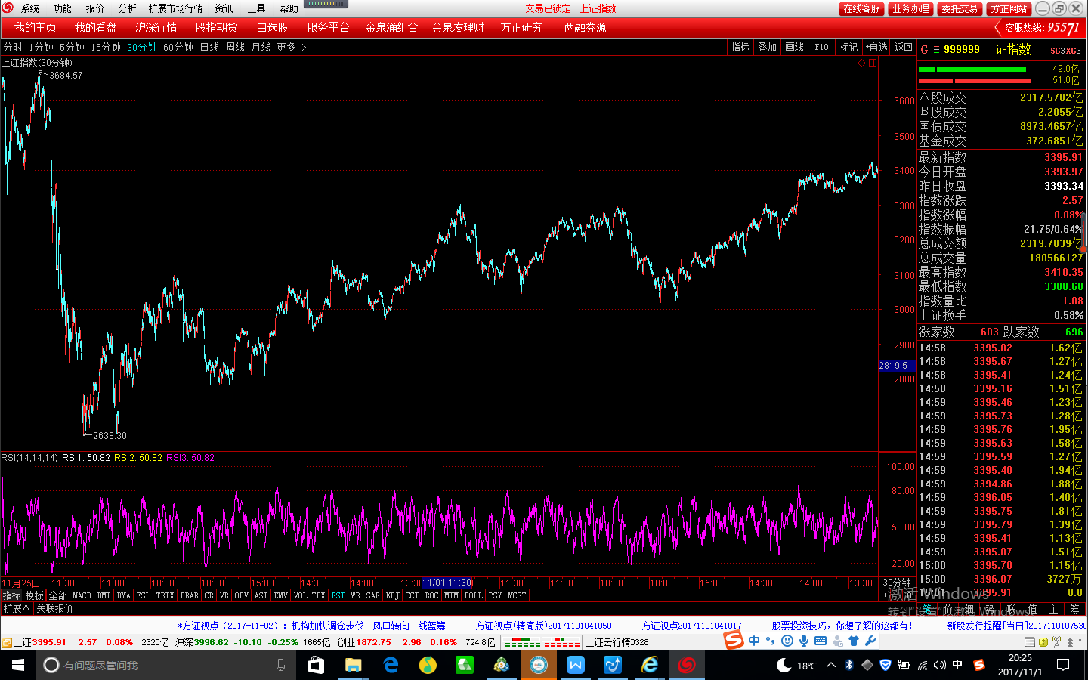Open the 指标 indicator menu on chart toolbar
1088x680 pixels.
[740, 47]
